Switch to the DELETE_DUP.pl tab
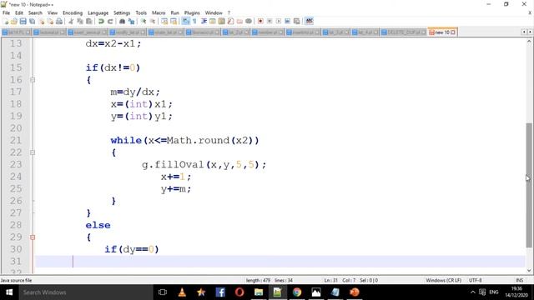 pos(403,32)
